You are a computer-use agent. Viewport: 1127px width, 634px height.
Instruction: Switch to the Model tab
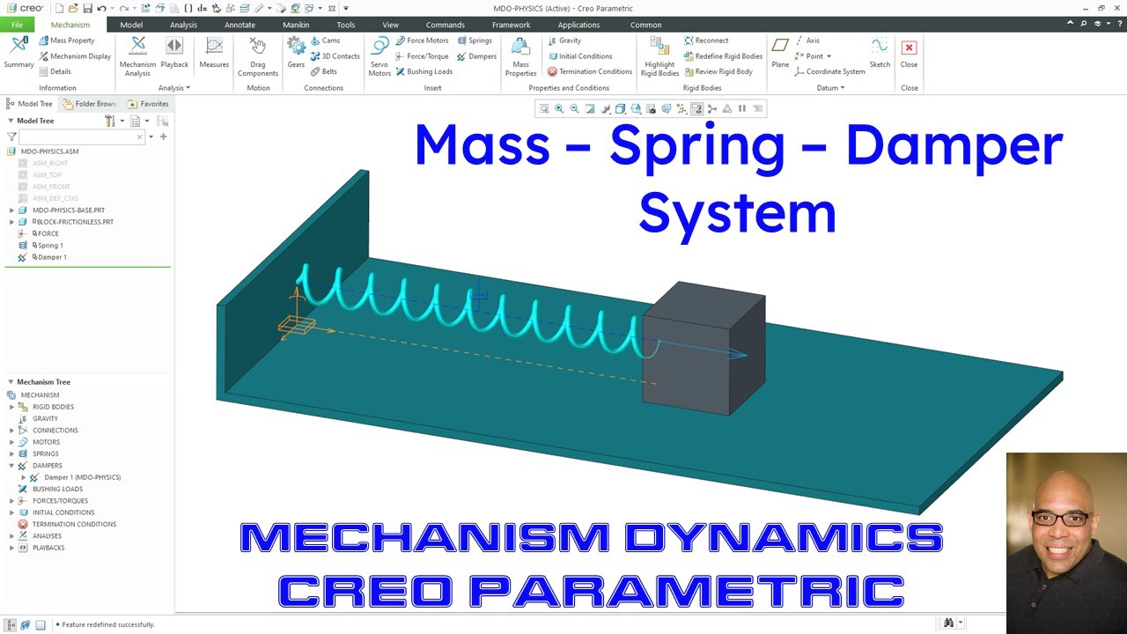coord(131,25)
